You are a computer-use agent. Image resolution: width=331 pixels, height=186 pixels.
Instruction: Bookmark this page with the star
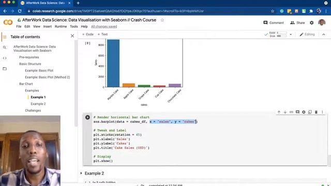pos(273,11)
